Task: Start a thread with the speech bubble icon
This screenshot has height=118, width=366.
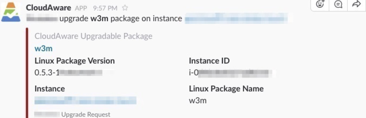Action: pyautogui.click(x=338, y=4)
